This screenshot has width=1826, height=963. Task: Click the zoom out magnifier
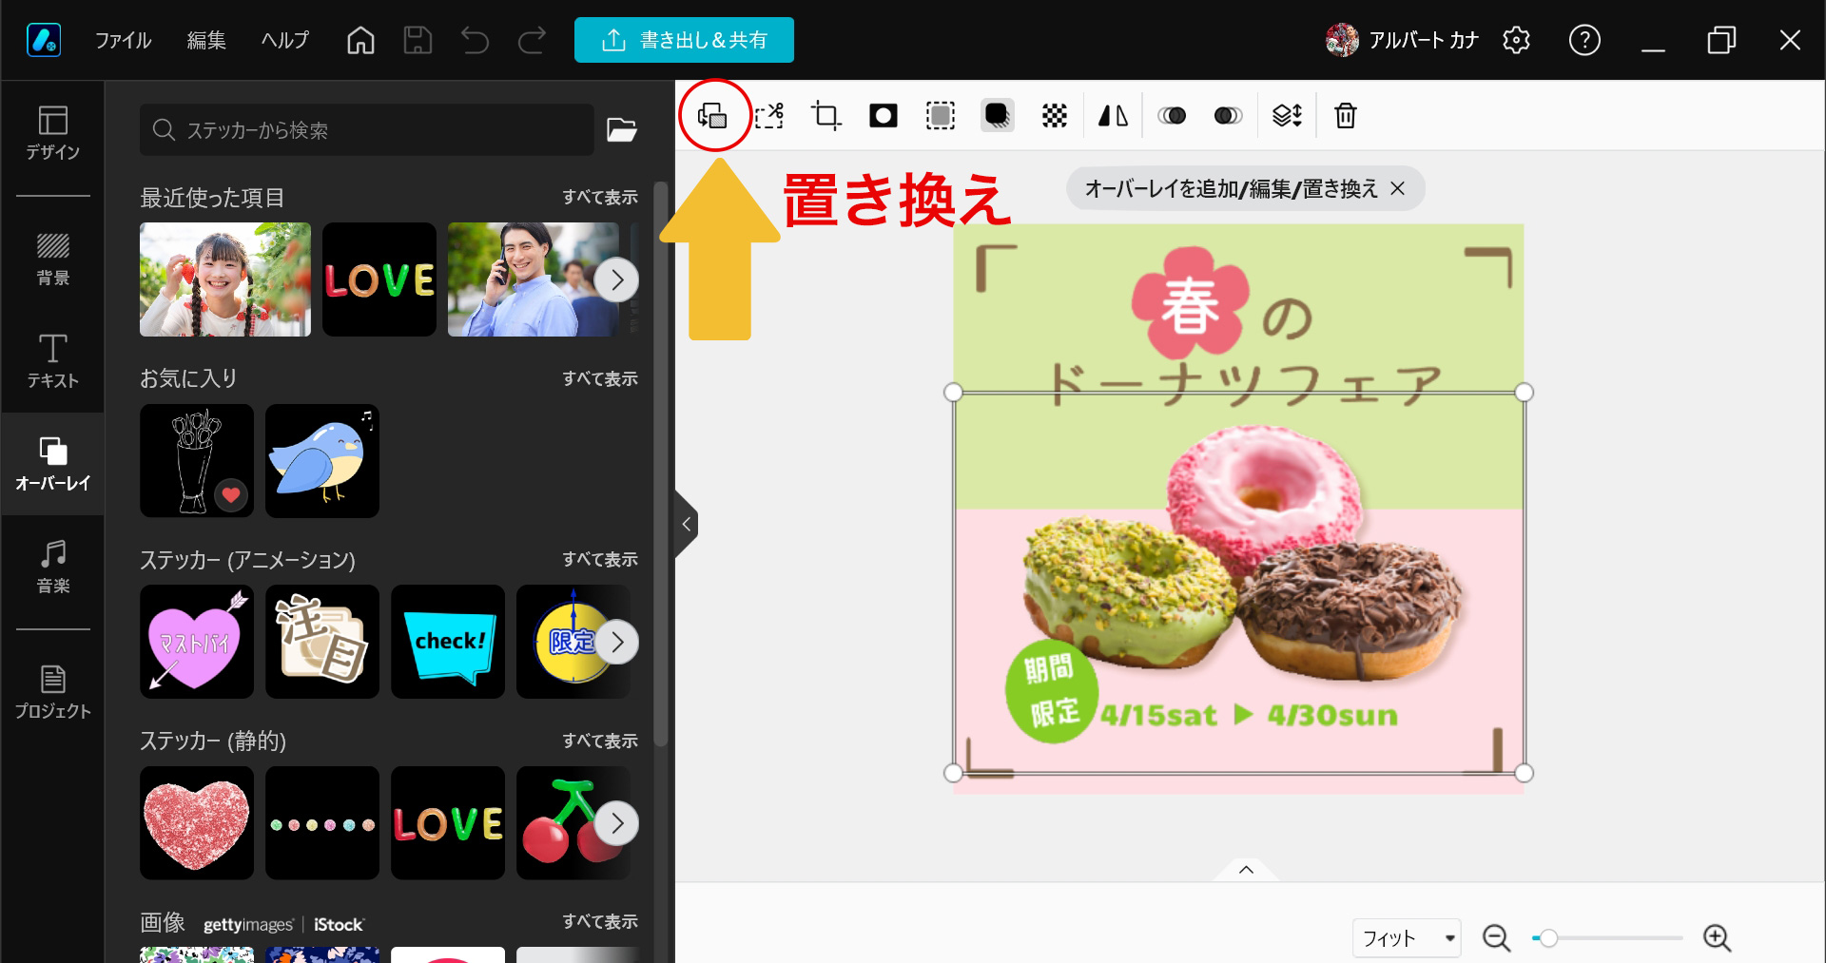(x=1496, y=938)
